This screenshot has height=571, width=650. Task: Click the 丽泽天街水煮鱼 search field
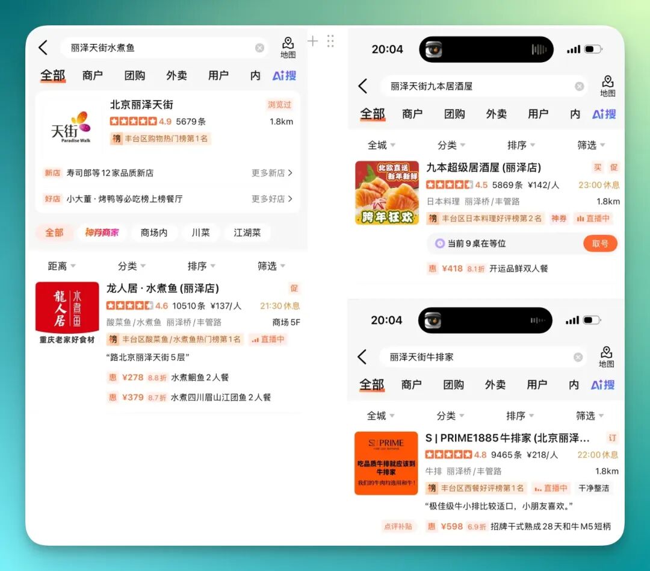164,48
